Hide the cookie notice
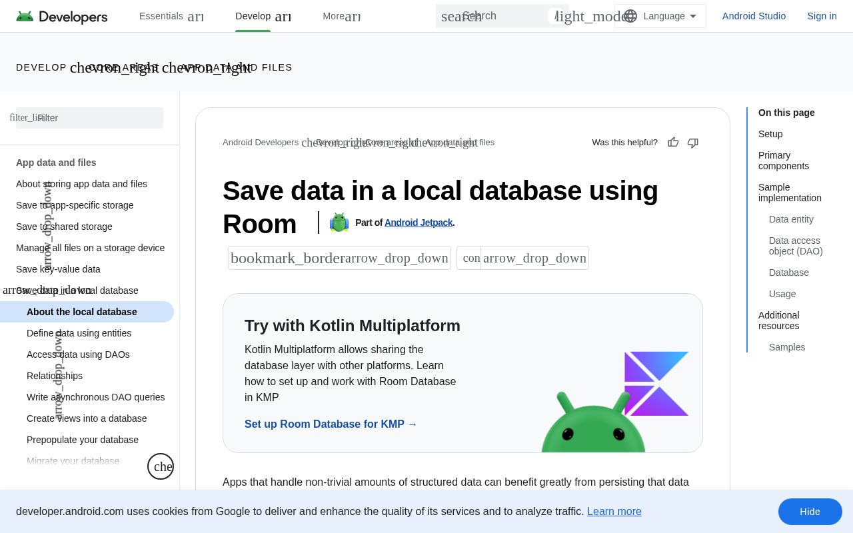Screen dimensions: 853x533 810,512
